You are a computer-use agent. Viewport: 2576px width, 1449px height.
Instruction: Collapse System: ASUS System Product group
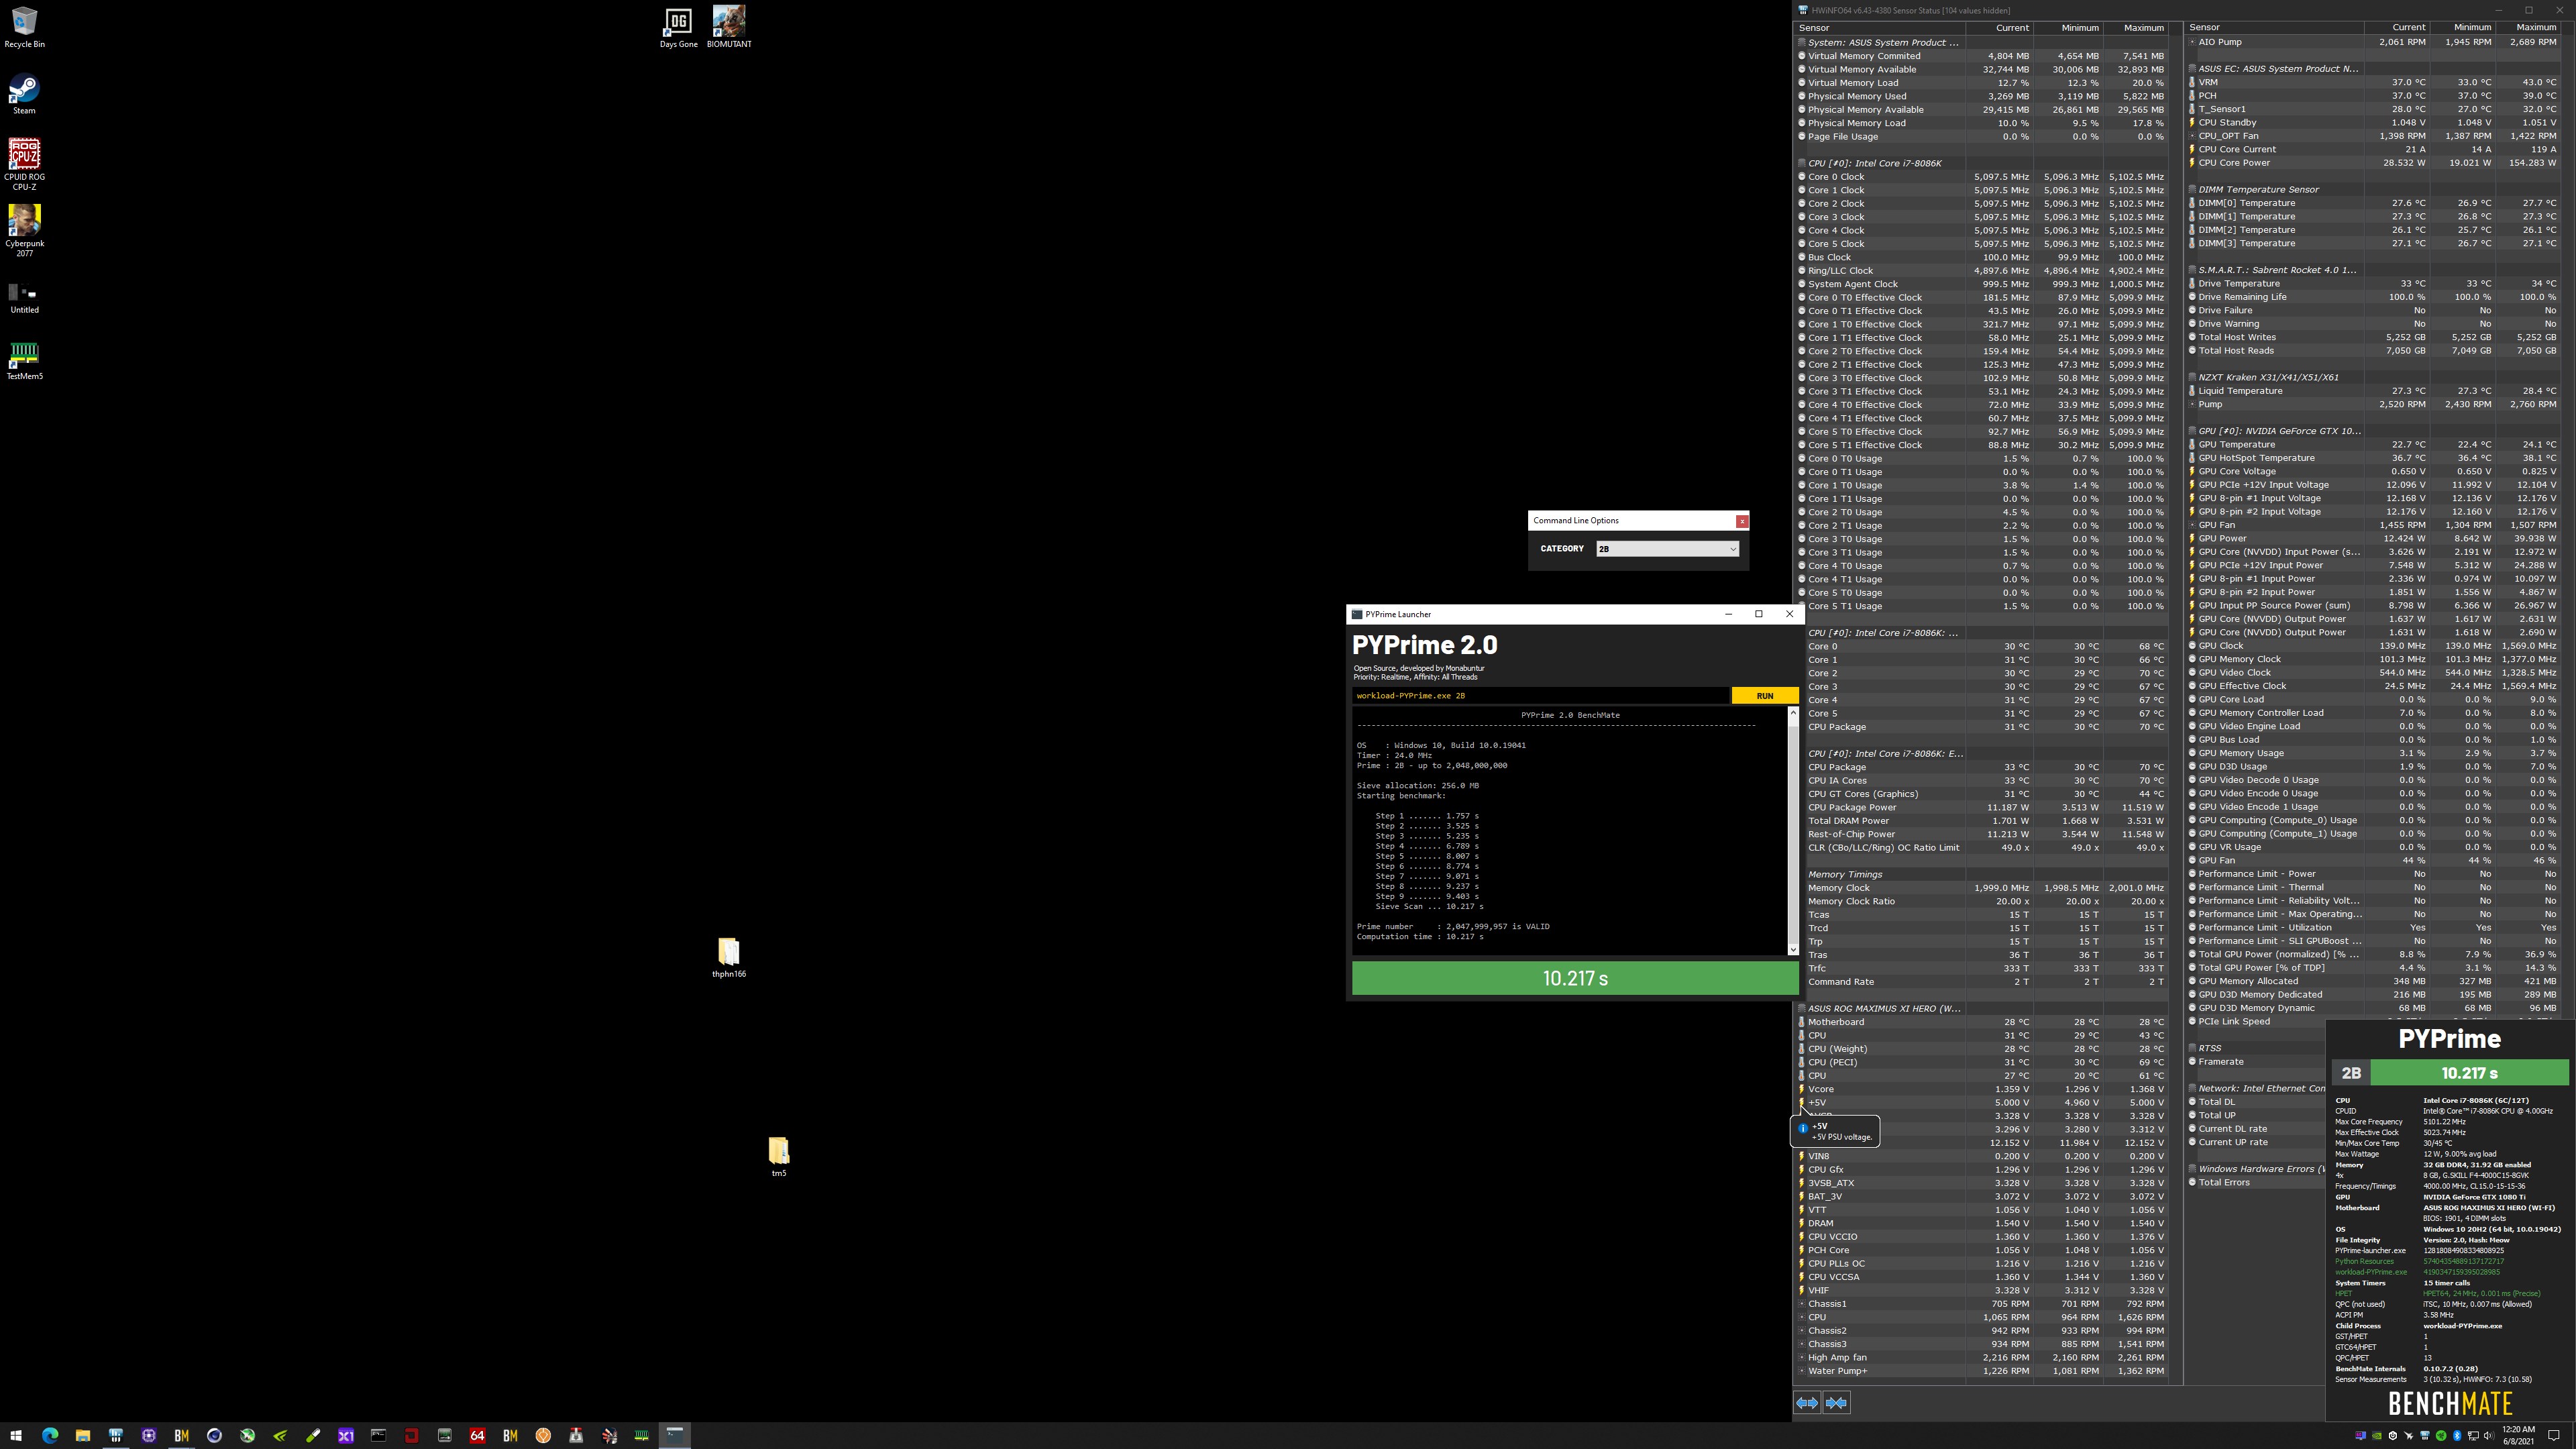click(x=1802, y=43)
